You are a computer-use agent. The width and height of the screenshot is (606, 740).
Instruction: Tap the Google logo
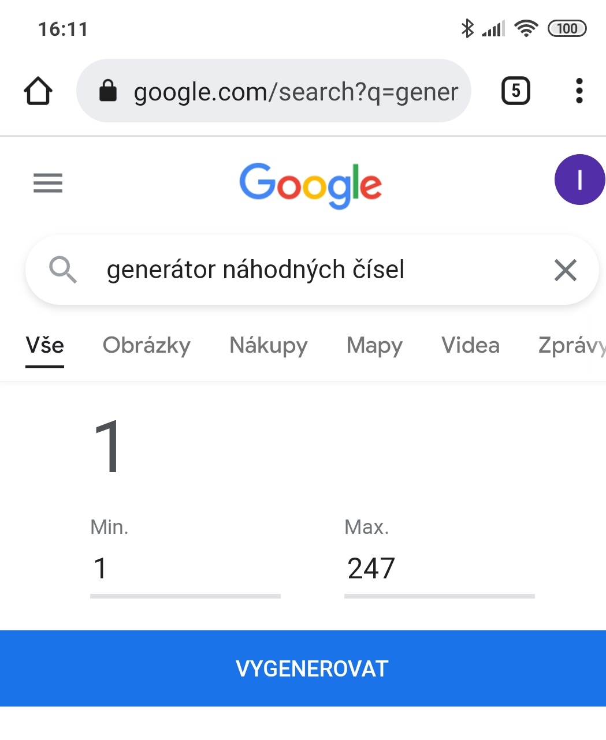310,185
